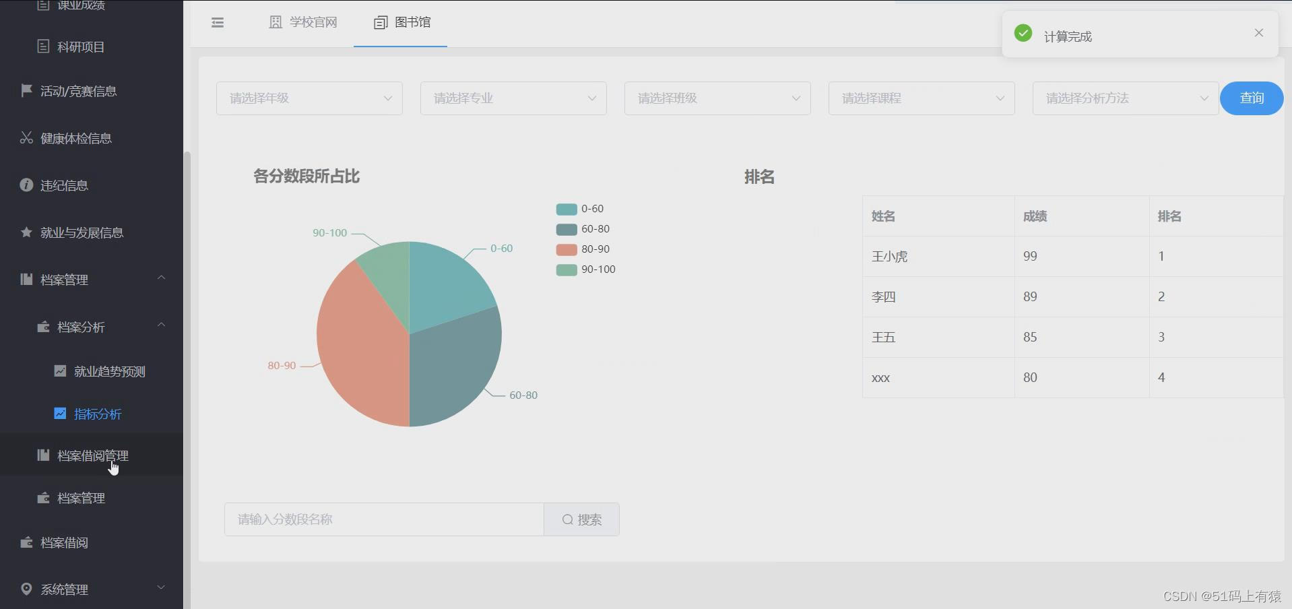Click the 搜索 button
Screen dimensions: 1292x609
pyautogui.click(x=582, y=519)
